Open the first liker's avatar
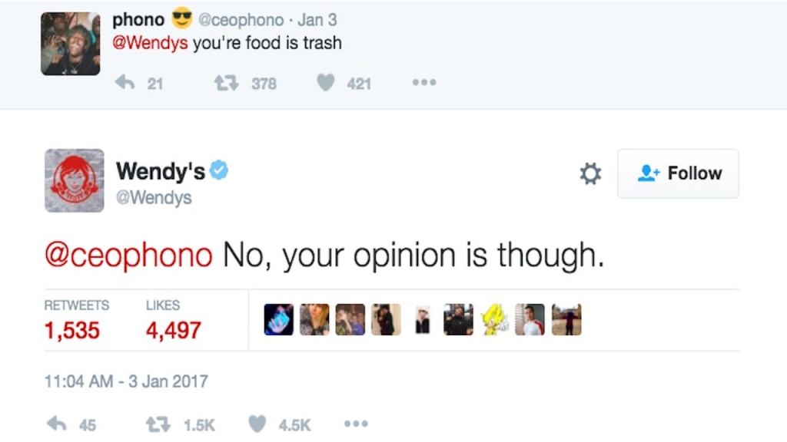This screenshot has width=787, height=442. pos(278,320)
